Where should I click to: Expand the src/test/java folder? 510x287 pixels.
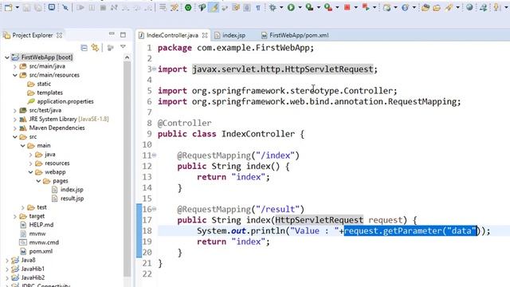pyautogui.click(x=14, y=111)
